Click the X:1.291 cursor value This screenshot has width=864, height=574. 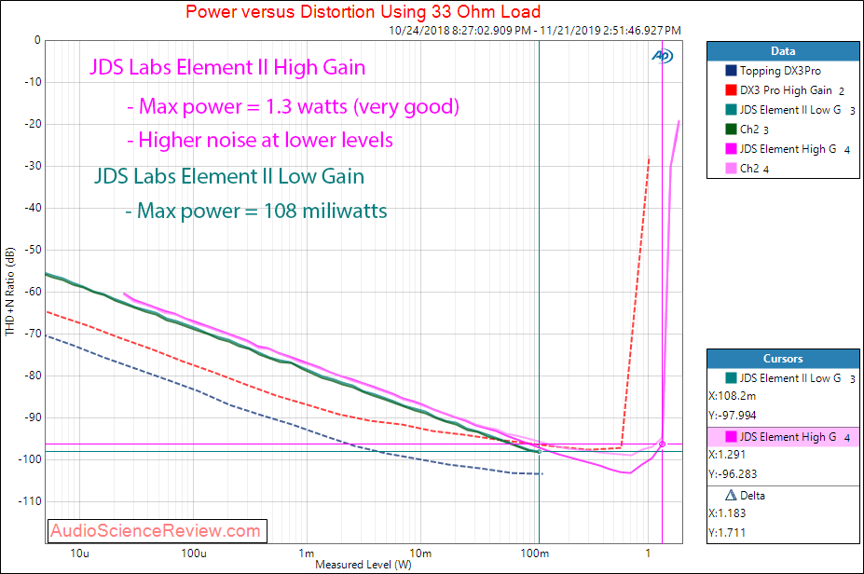point(727,455)
